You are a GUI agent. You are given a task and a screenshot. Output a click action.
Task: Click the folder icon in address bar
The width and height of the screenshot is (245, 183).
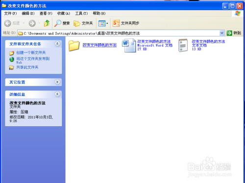21,33
